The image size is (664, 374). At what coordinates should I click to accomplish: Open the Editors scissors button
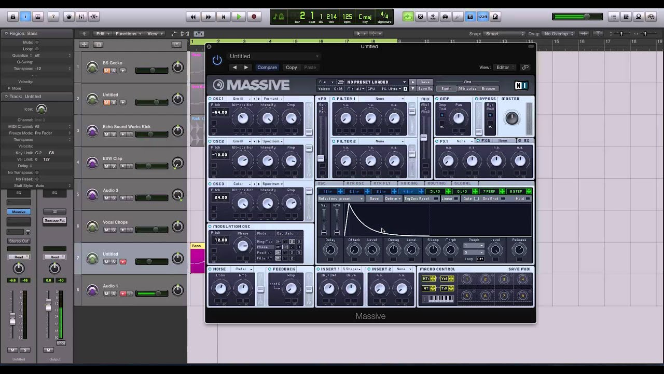click(94, 17)
